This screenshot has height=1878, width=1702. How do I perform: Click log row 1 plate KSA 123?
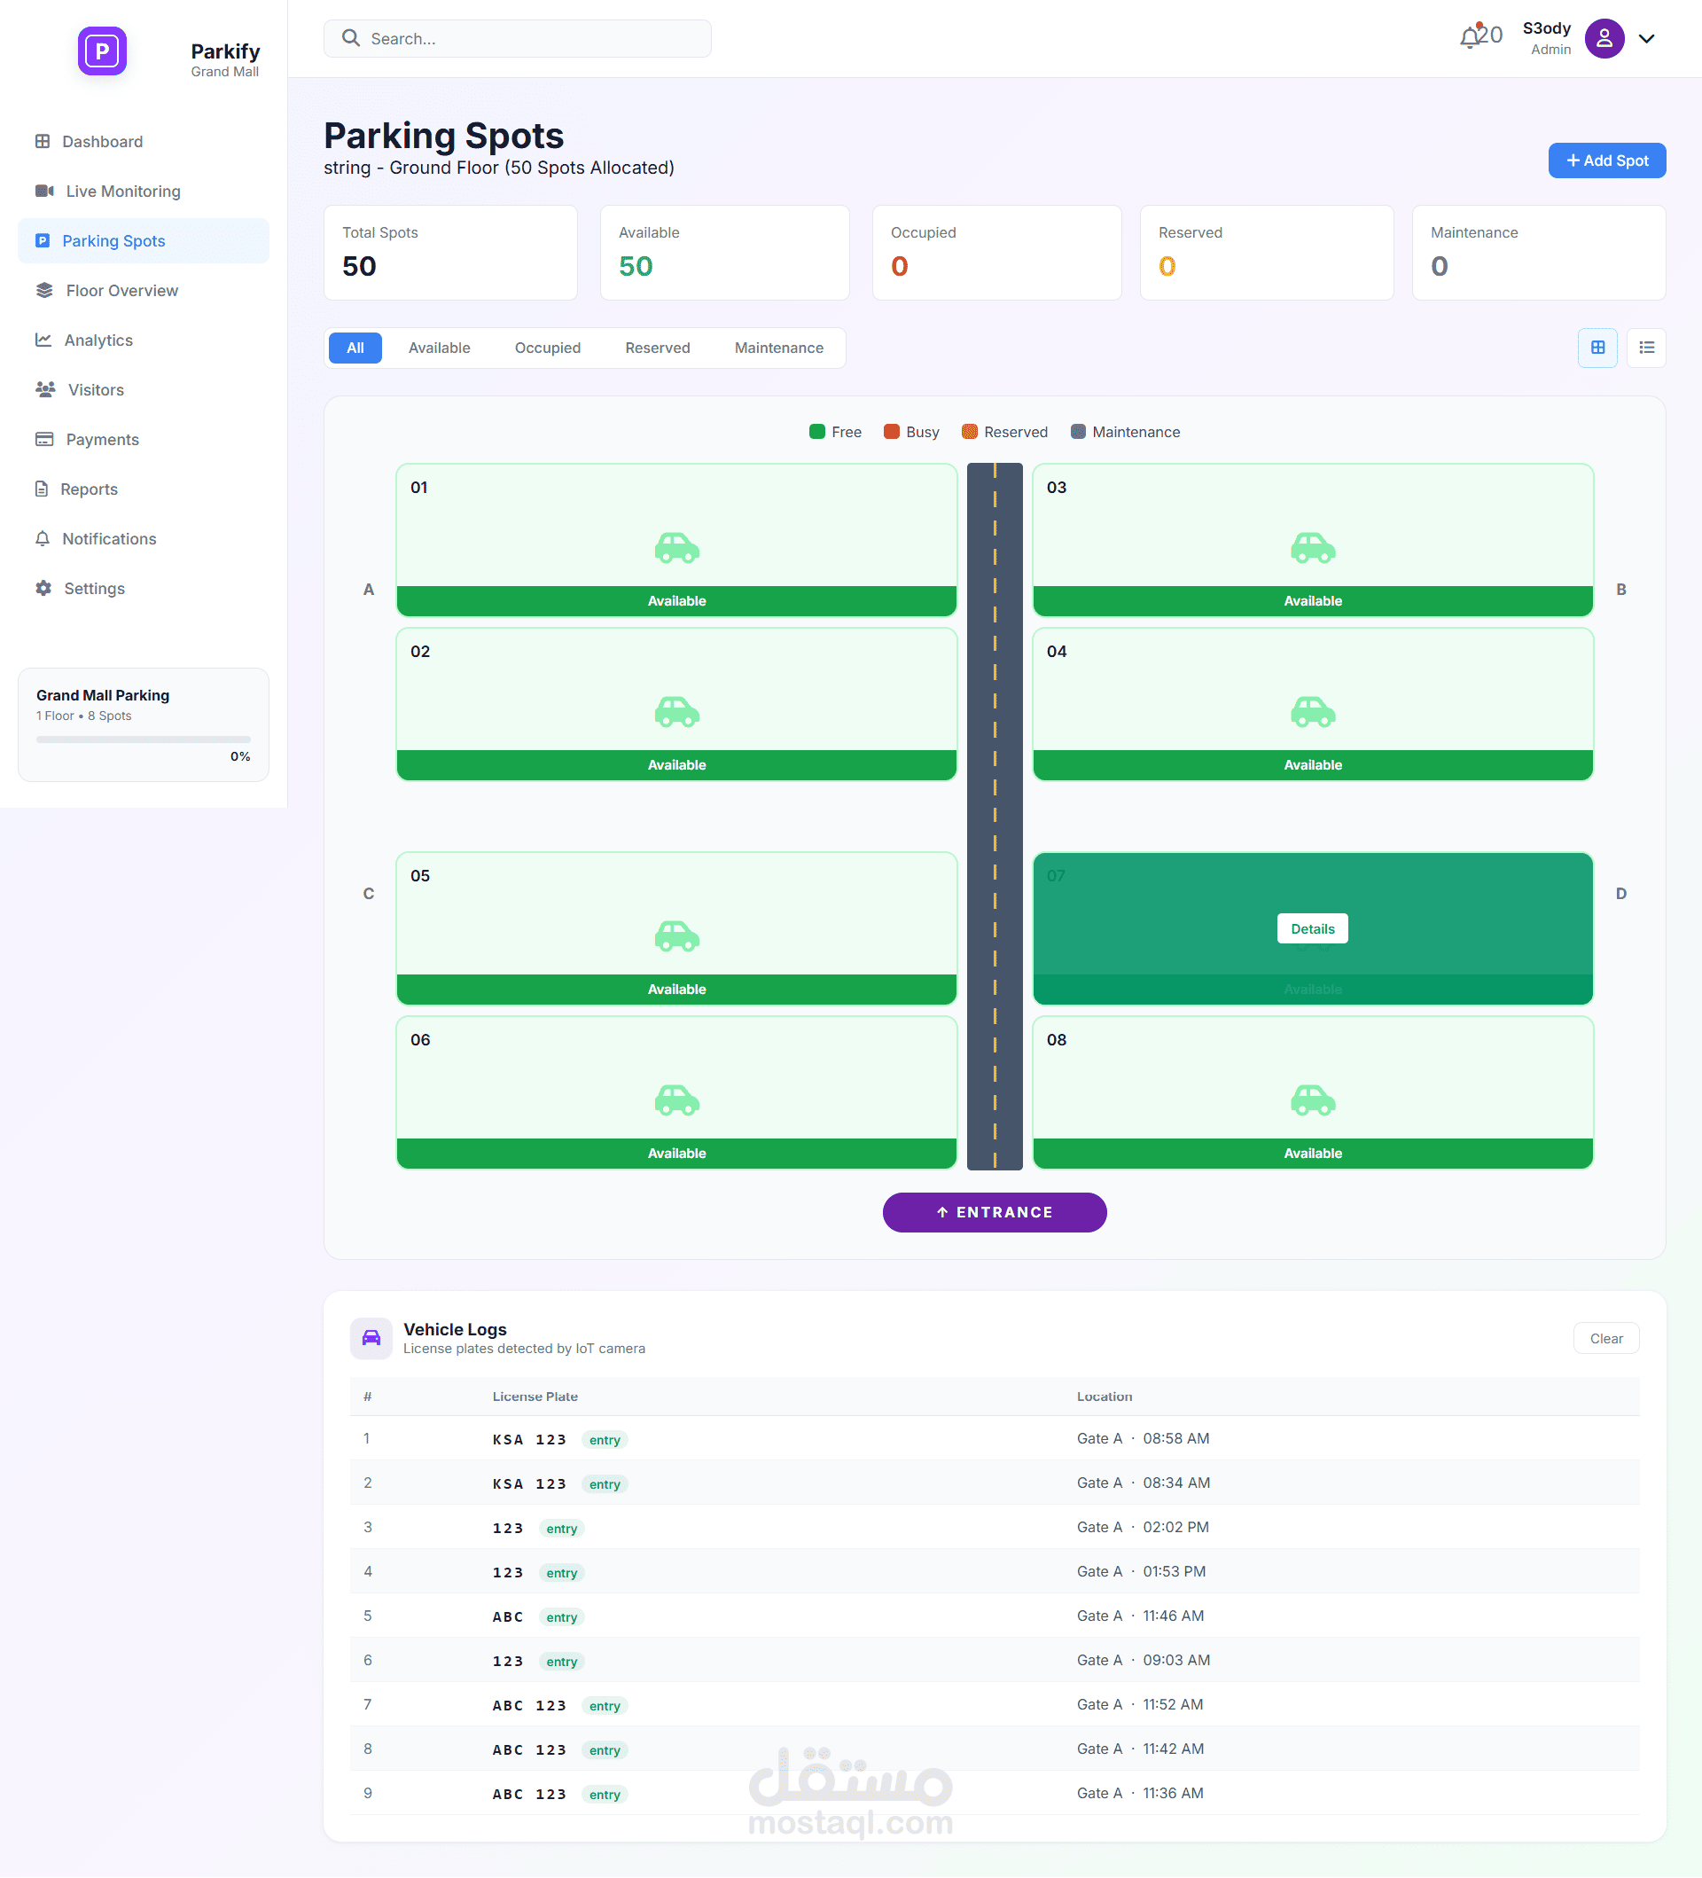click(x=529, y=1439)
